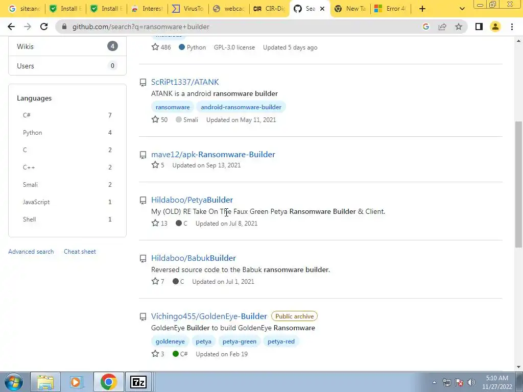Viewport: 523px width, 392px height.
Task: Open the browser side panel
Action: [x=479, y=27]
